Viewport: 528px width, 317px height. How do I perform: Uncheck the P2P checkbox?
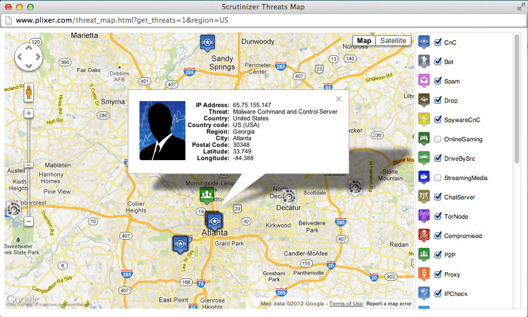pos(438,255)
